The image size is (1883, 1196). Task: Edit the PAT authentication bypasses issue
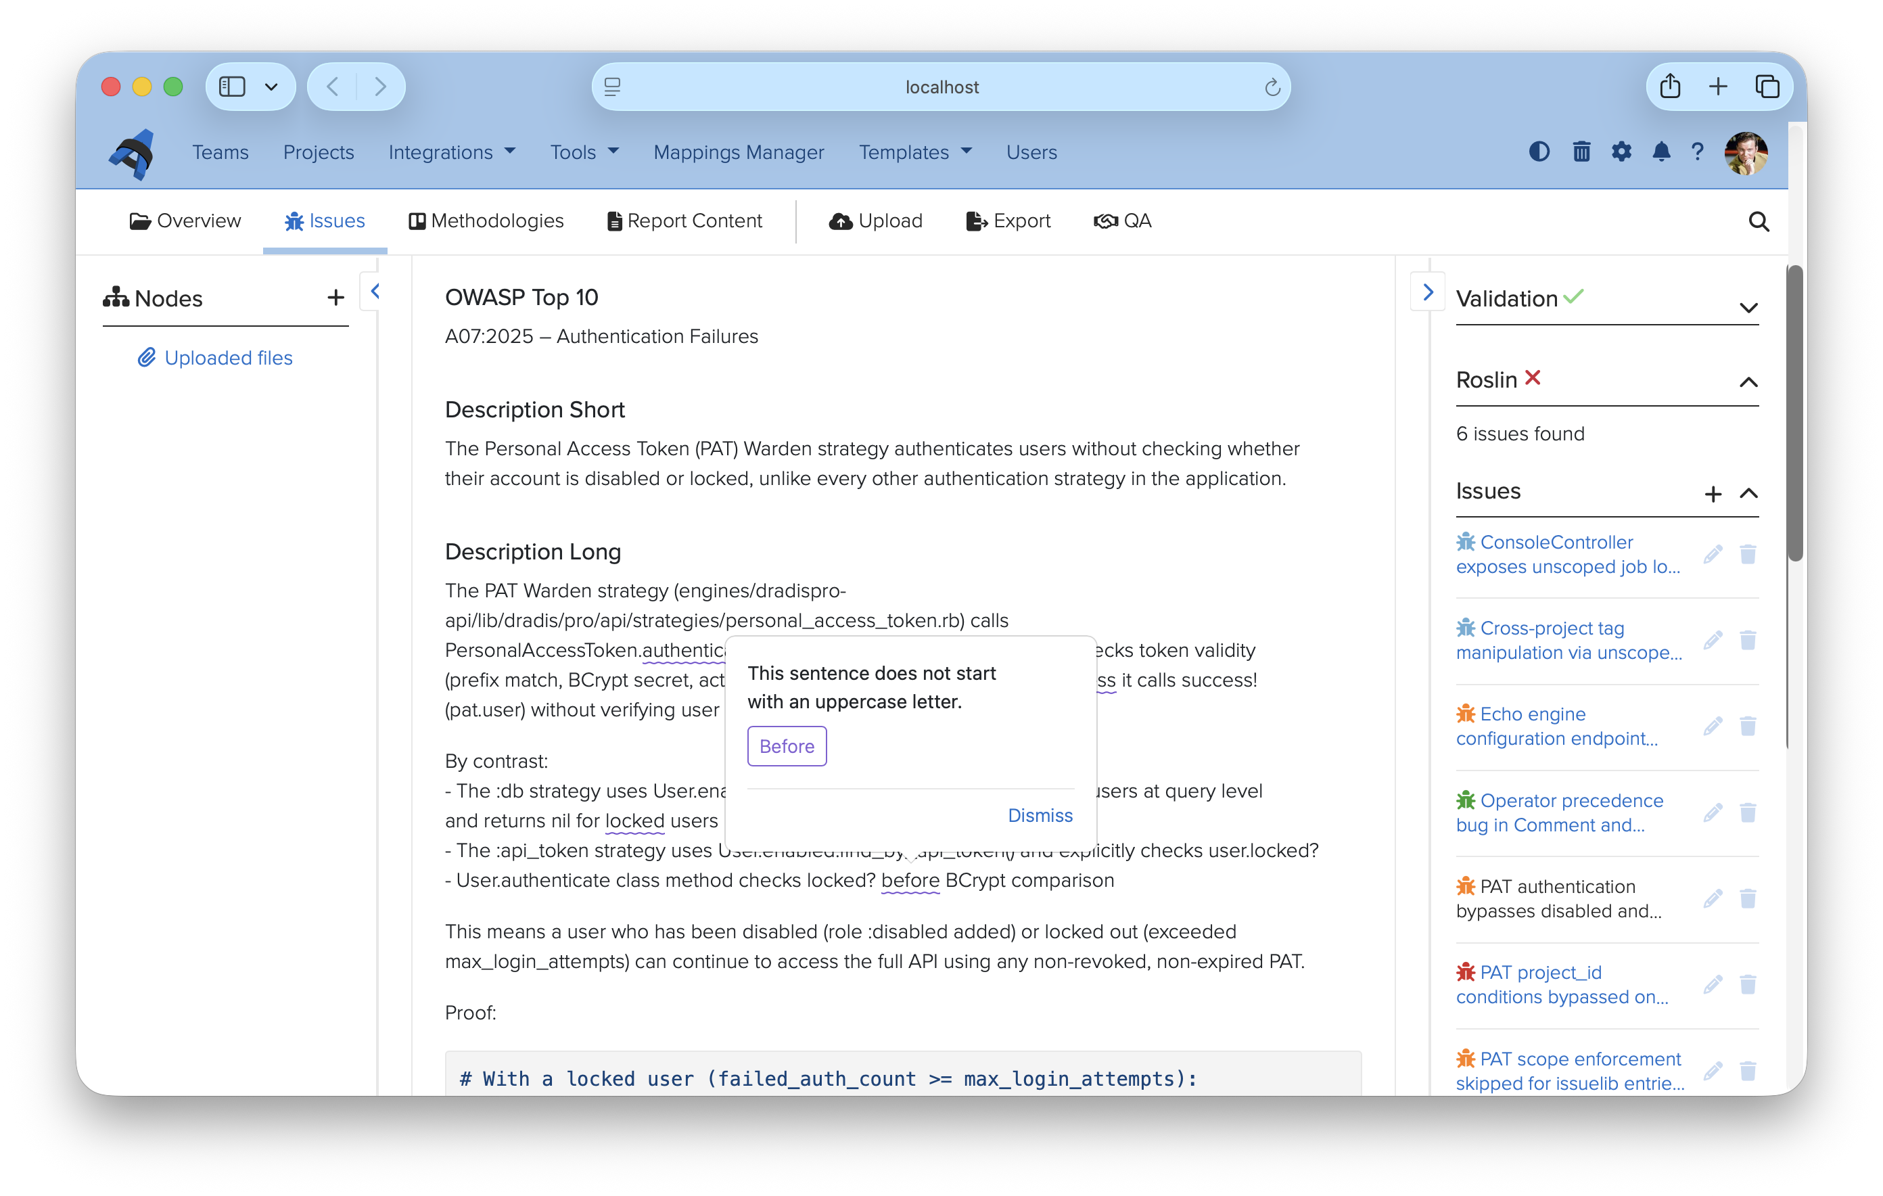click(x=1713, y=899)
